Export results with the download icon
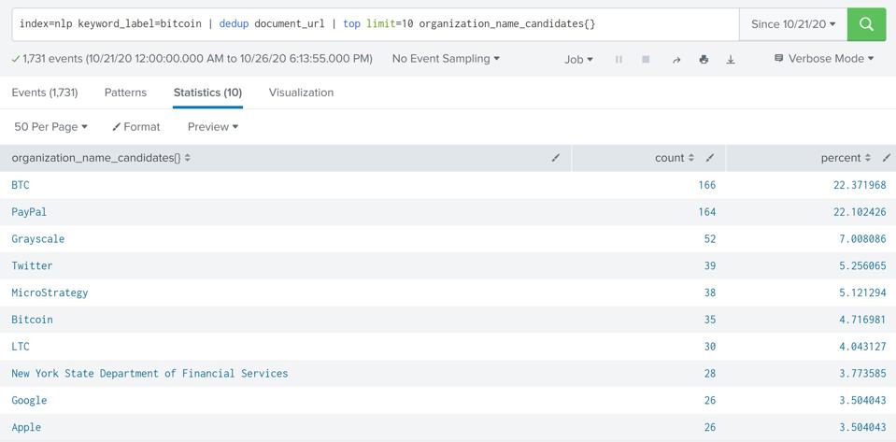896x442 pixels. (x=731, y=59)
